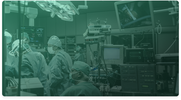Select the syringe pump atop the IV pole

[x=100, y=29]
